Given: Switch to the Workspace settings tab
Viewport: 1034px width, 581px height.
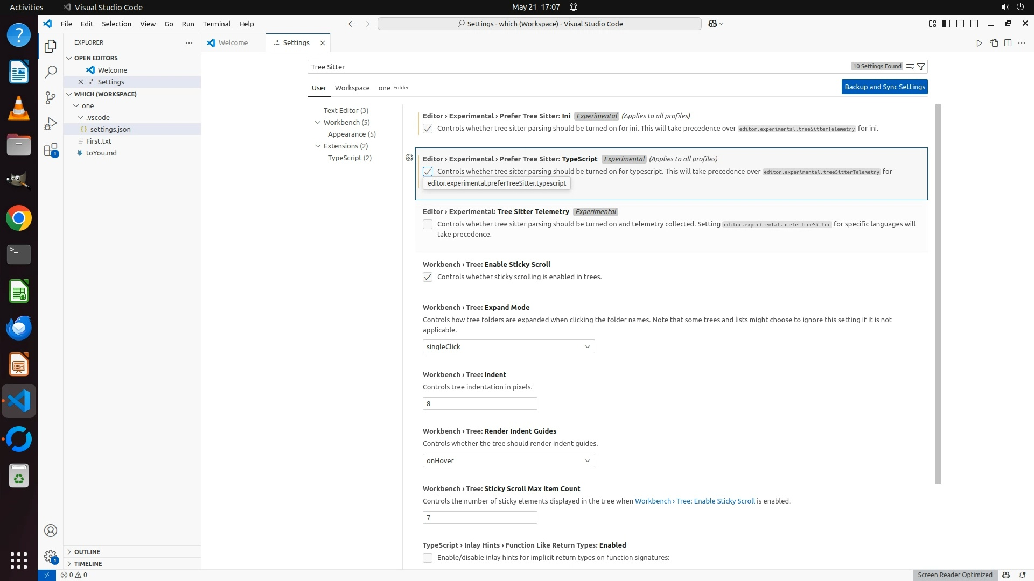Looking at the screenshot, I should pos(352,88).
